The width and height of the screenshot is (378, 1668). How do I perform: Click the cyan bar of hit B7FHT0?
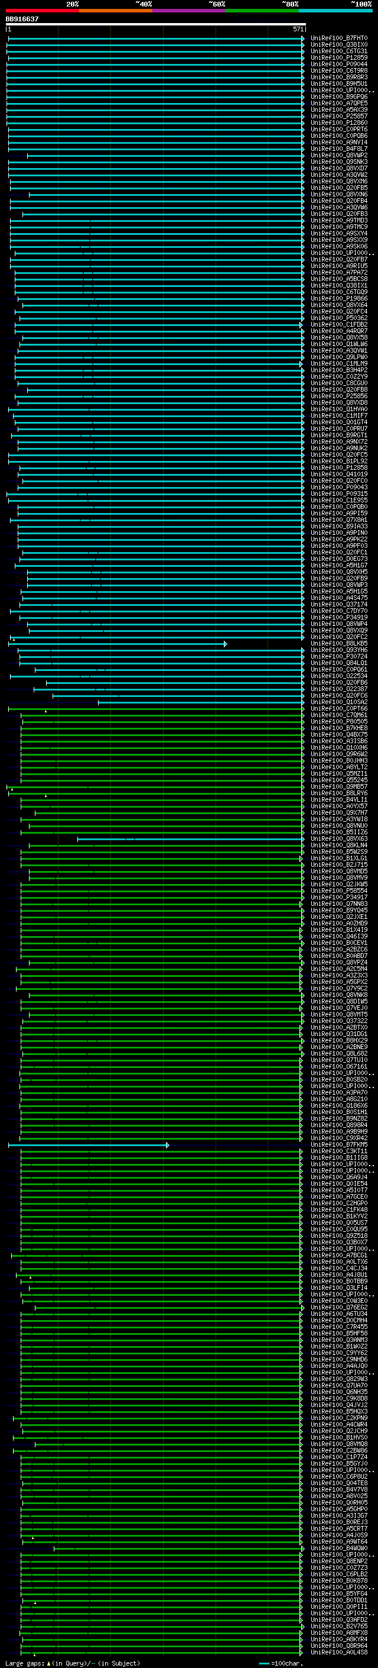(156, 38)
